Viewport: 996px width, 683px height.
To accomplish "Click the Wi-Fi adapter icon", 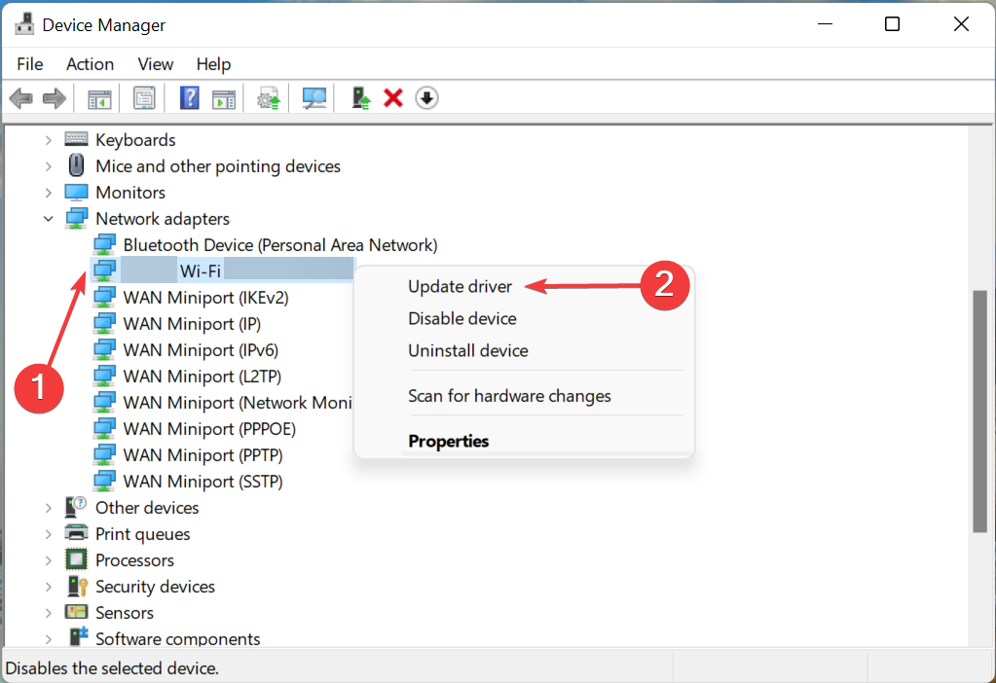I will (x=104, y=270).
